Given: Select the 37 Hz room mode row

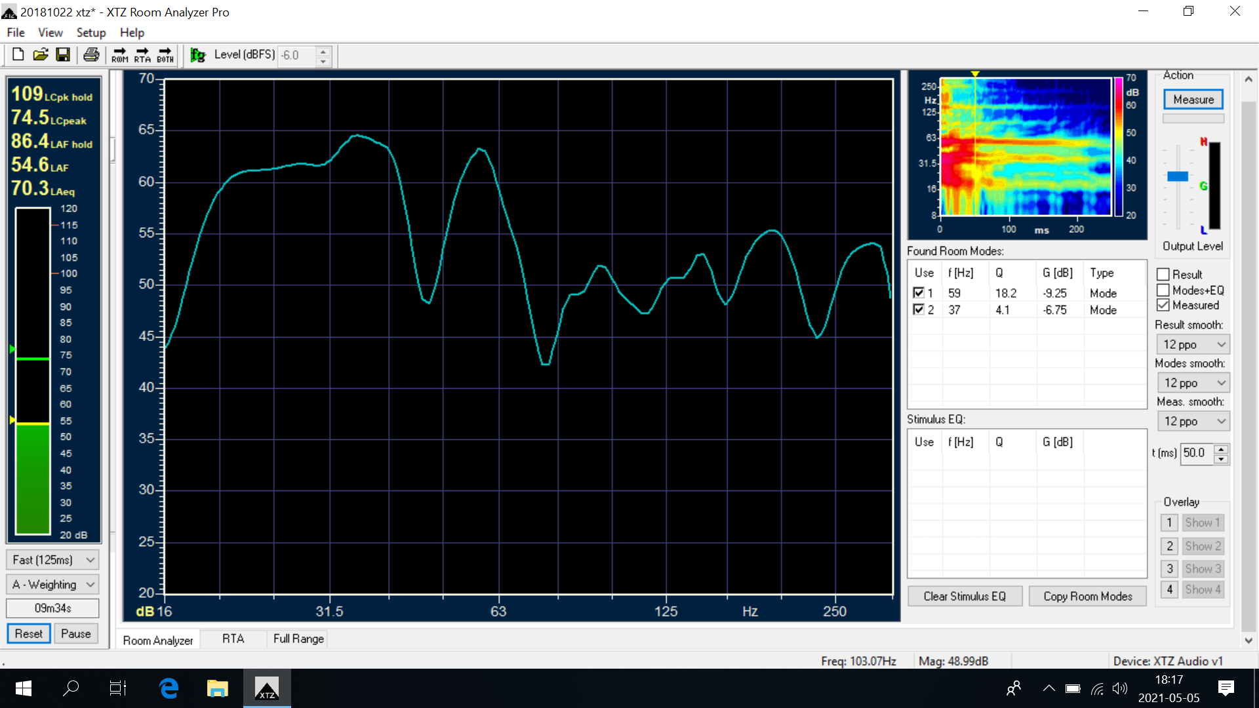Looking at the screenshot, I should tap(1026, 310).
